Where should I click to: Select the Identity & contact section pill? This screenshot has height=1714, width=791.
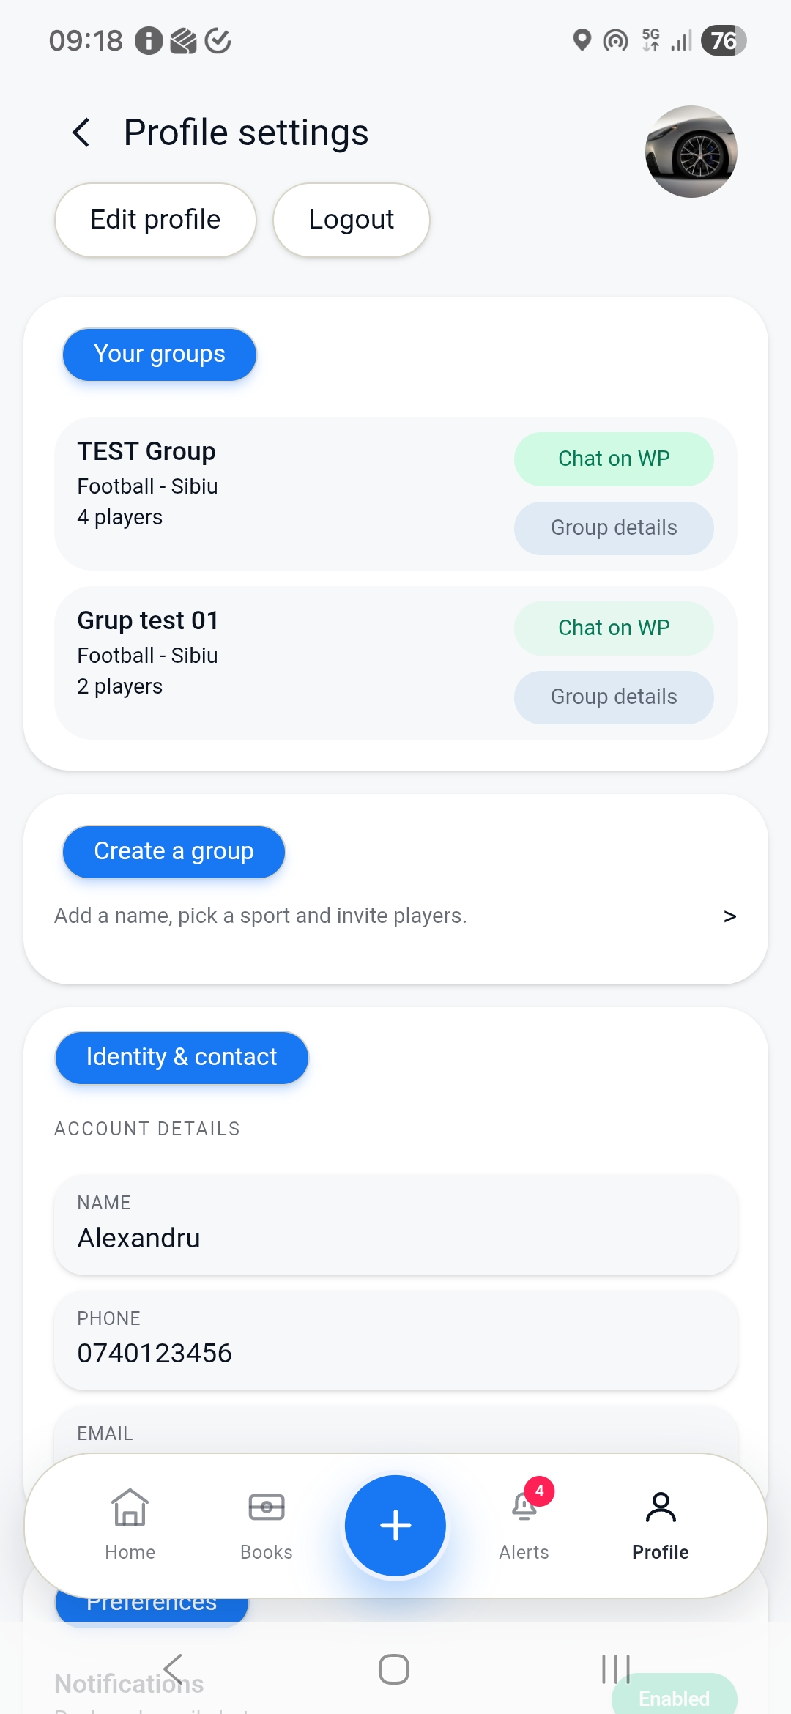(181, 1057)
